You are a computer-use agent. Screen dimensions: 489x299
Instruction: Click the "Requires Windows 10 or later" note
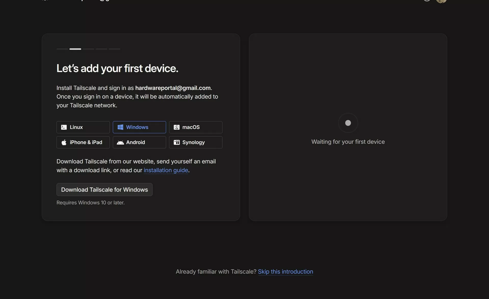coord(90,203)
